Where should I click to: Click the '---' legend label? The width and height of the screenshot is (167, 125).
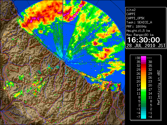point(149,58)
